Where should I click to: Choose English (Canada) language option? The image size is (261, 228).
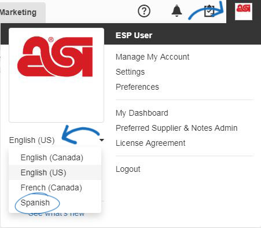point(55,157)
